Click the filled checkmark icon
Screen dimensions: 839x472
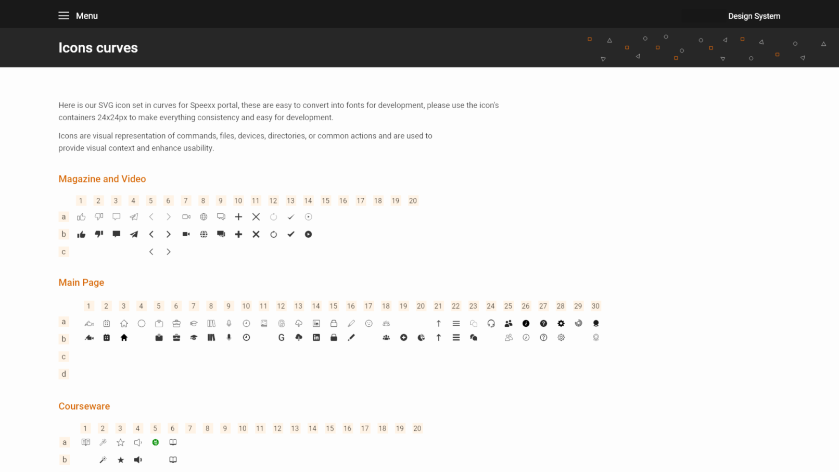click(291, 235)
